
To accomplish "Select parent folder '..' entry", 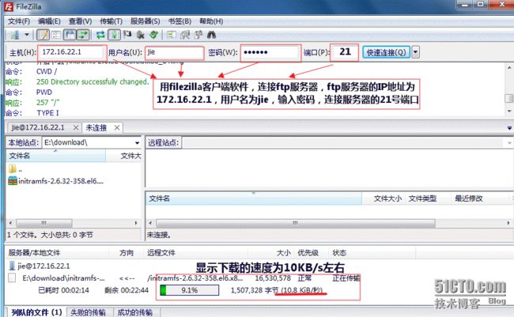I will (16, 169).
